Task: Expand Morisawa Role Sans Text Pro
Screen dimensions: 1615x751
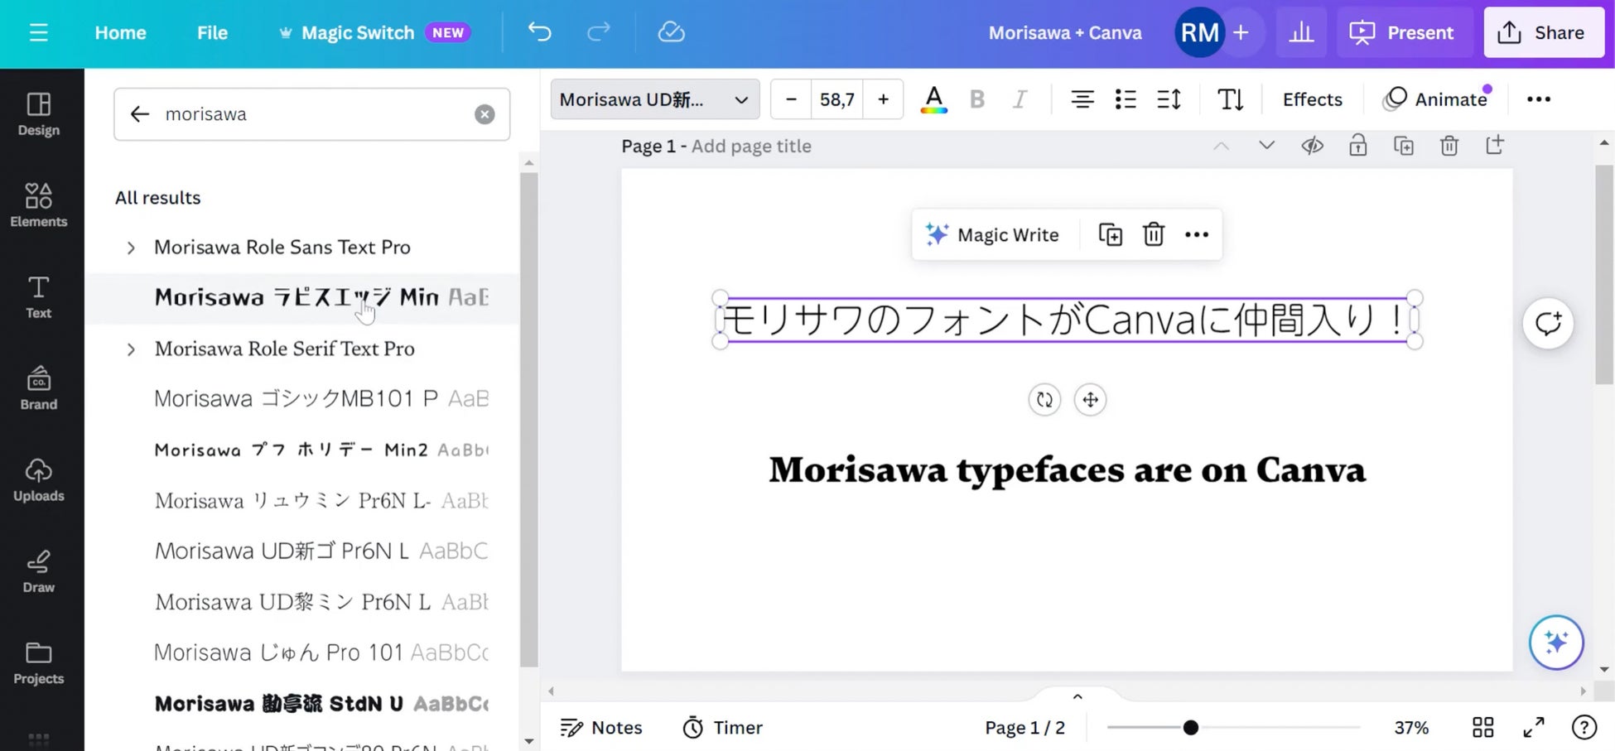Action: pos(131,248)
